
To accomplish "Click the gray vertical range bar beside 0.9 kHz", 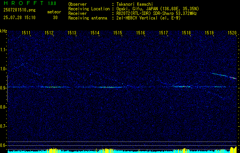I will (x=7, y=88).
